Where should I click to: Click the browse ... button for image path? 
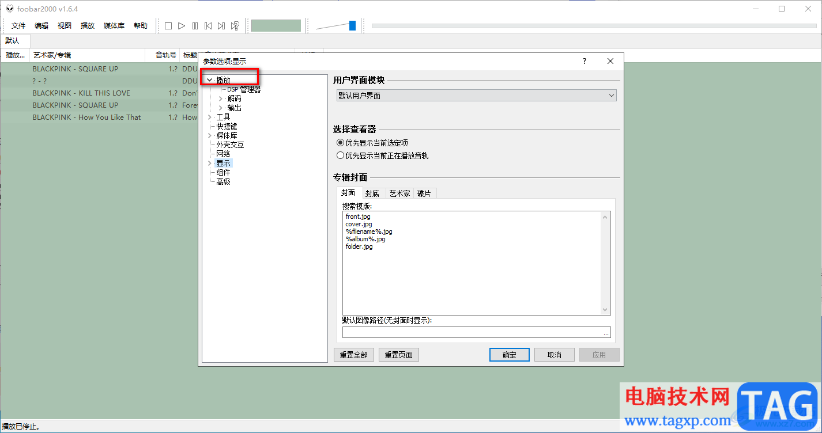tap(606, 332)
